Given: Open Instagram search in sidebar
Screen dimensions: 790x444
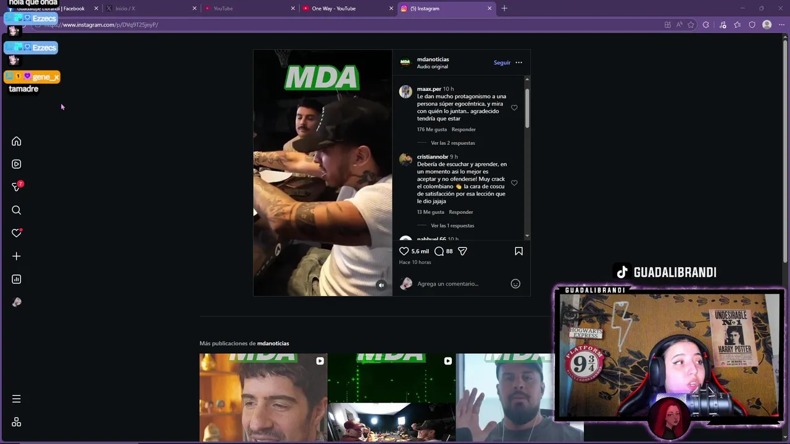Looking at the screenshot, I should pos(17,210).
